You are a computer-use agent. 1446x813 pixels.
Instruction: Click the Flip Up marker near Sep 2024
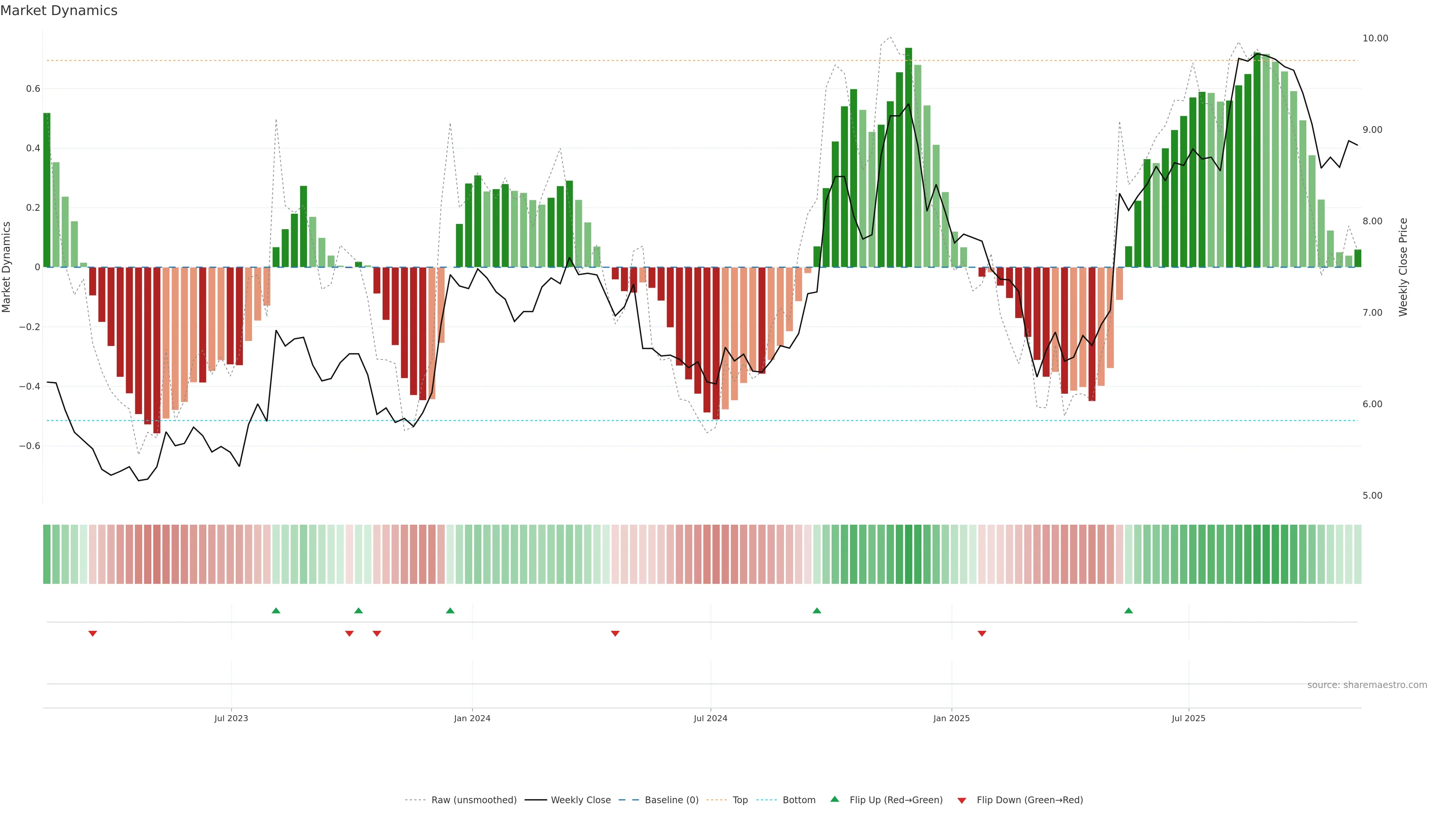[x=817, y=611]
